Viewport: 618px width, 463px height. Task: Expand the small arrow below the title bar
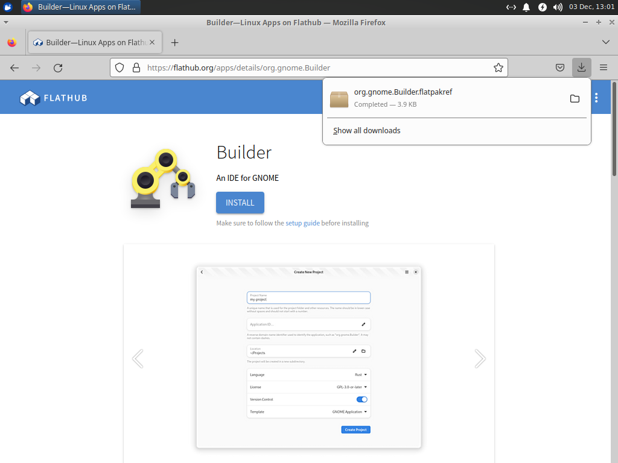[6, 22]
